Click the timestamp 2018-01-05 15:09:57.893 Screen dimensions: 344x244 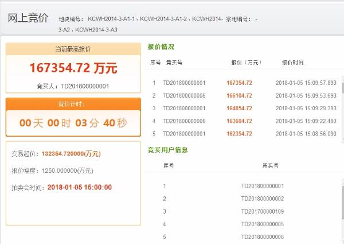pos(306,83)
